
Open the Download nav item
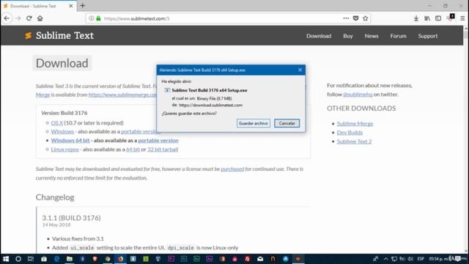[319, 36]
